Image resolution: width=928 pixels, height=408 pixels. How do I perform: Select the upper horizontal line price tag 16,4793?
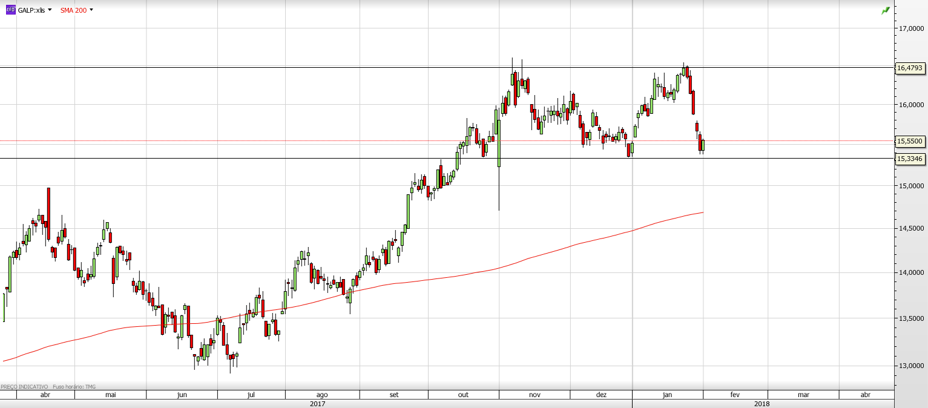tap(909, 68)
